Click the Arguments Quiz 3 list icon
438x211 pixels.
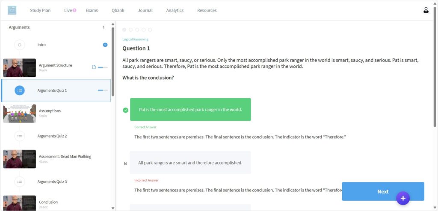[20, 182]
